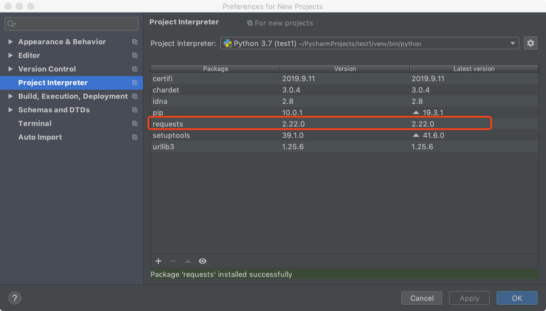The height and width of the screenshot is (311, 546).
Task: Click copy icon next to Schemas and DTDs
Action: pyautogui.click(x=135, y=110)
